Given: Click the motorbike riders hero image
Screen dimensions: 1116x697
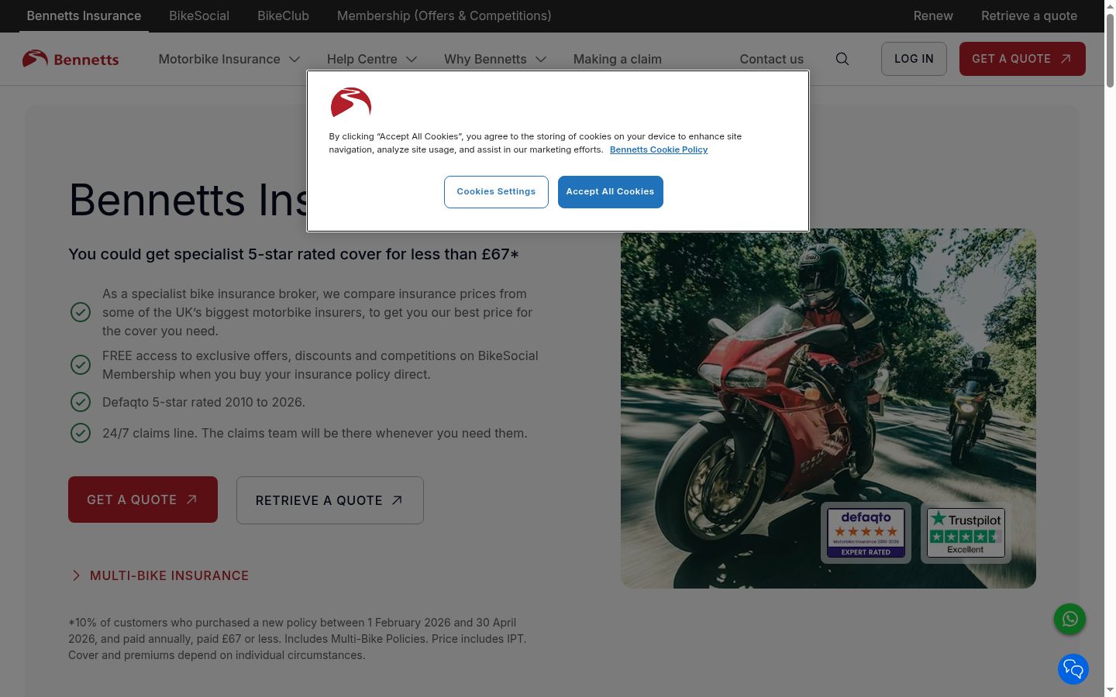Looking at the screenshot, I should 828,408.
